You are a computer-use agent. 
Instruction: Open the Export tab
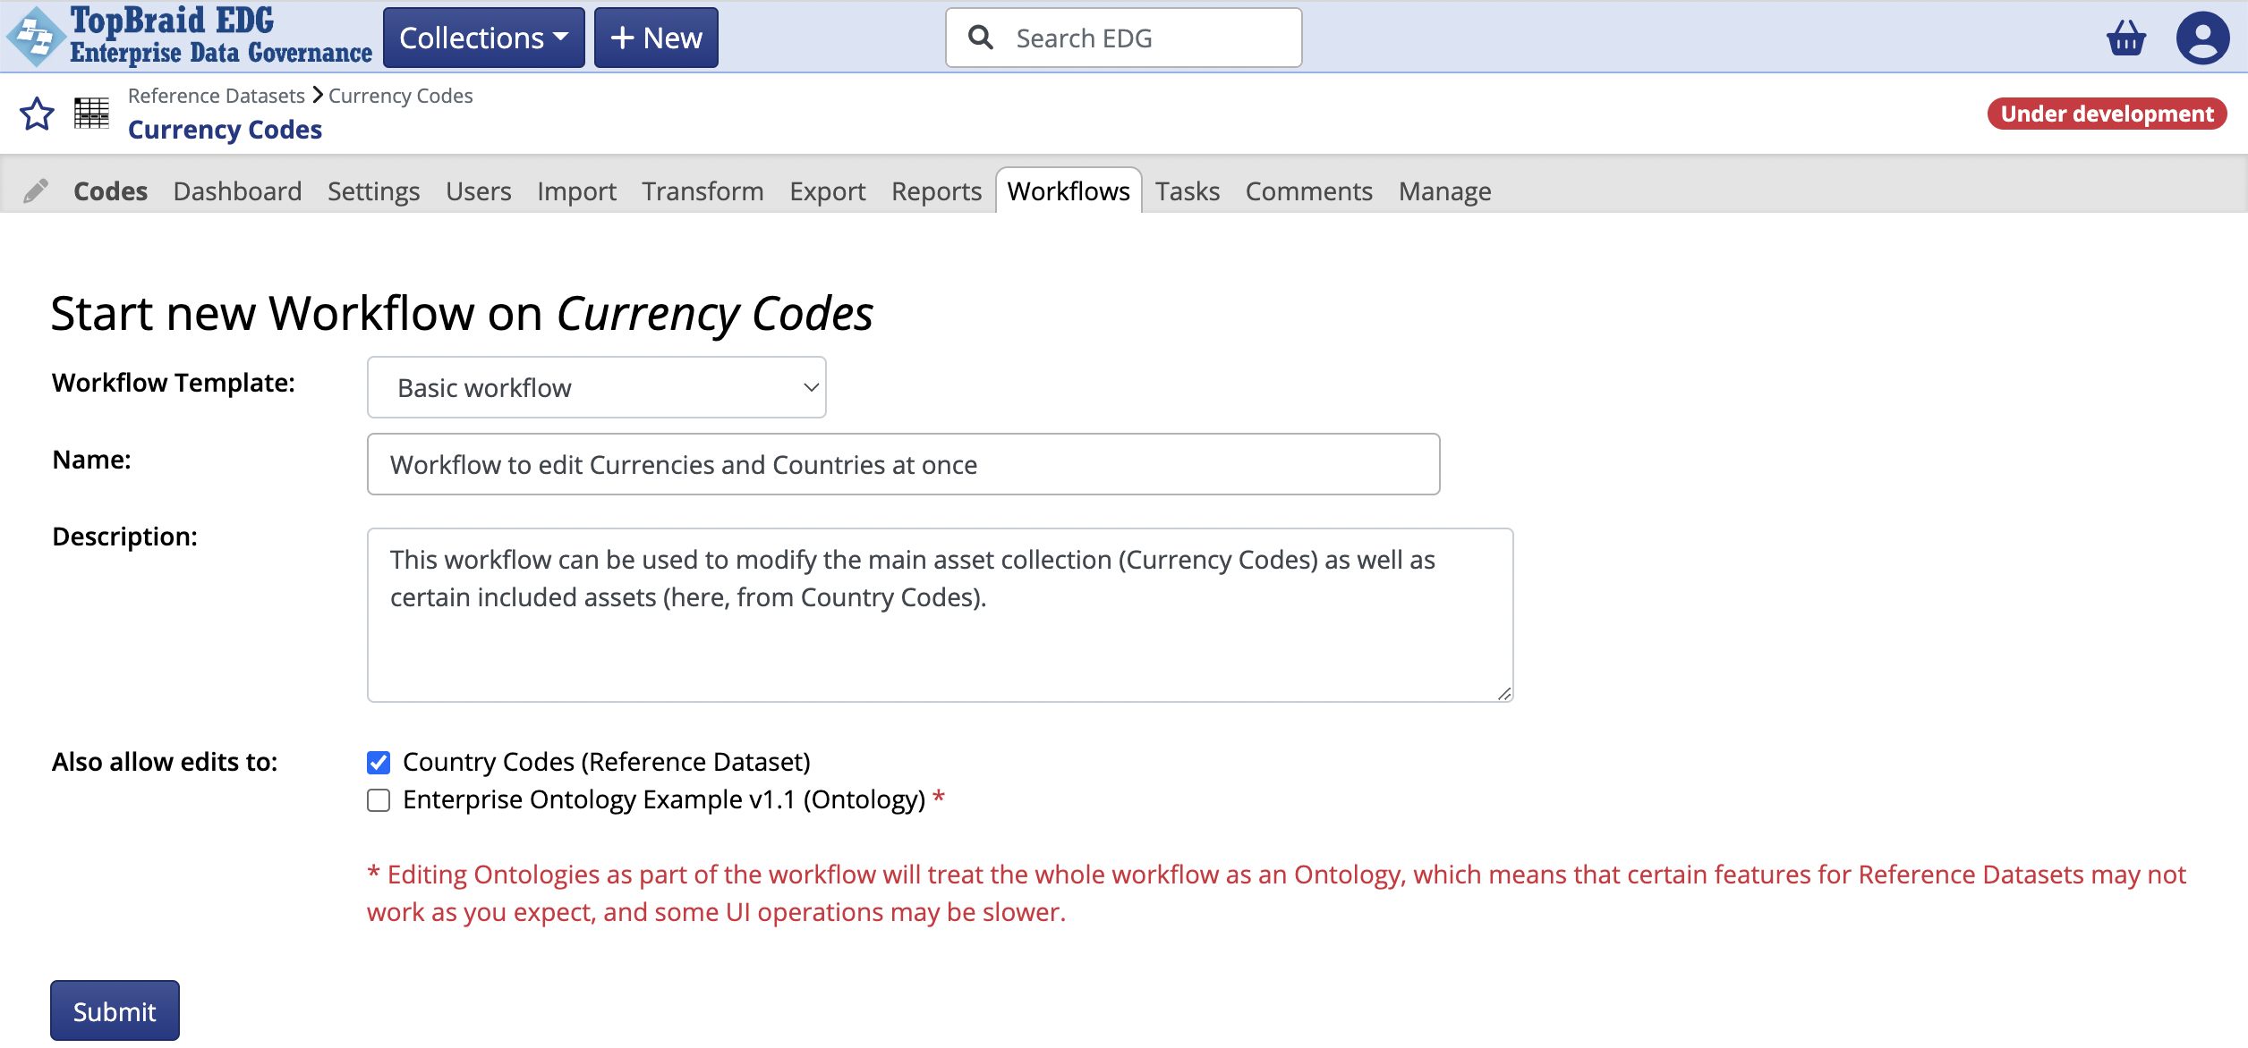tap(827, 190)
